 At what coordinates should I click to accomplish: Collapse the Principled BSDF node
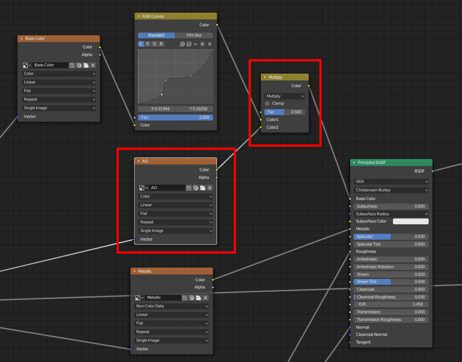(354, 163)
